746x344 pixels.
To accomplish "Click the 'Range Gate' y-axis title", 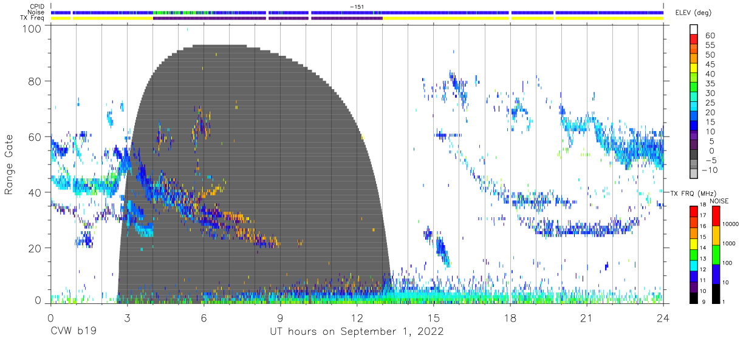I will point(9,165).
